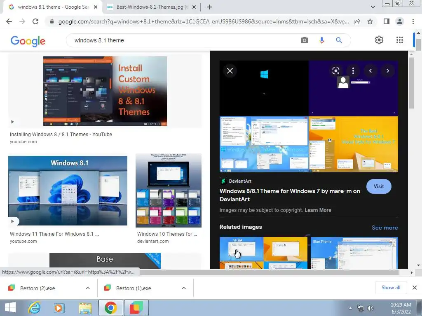Image resolution: width=422 pixels, height=316 pixels.
Task: Click the Google logo
Action: [x=28, y=41]
